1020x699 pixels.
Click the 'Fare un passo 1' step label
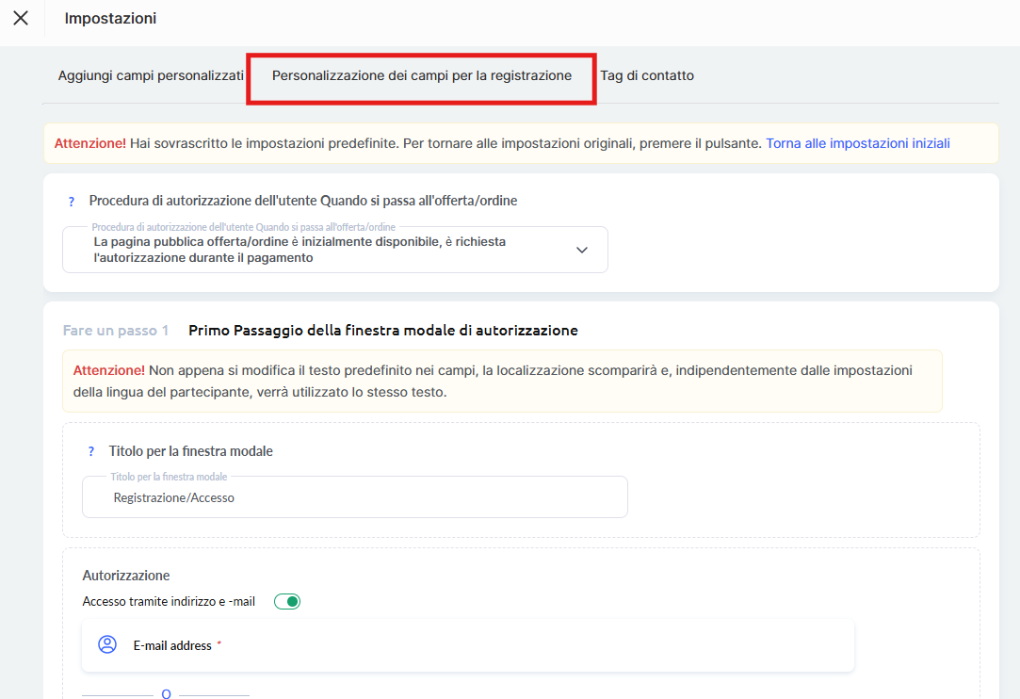point(116,331)
